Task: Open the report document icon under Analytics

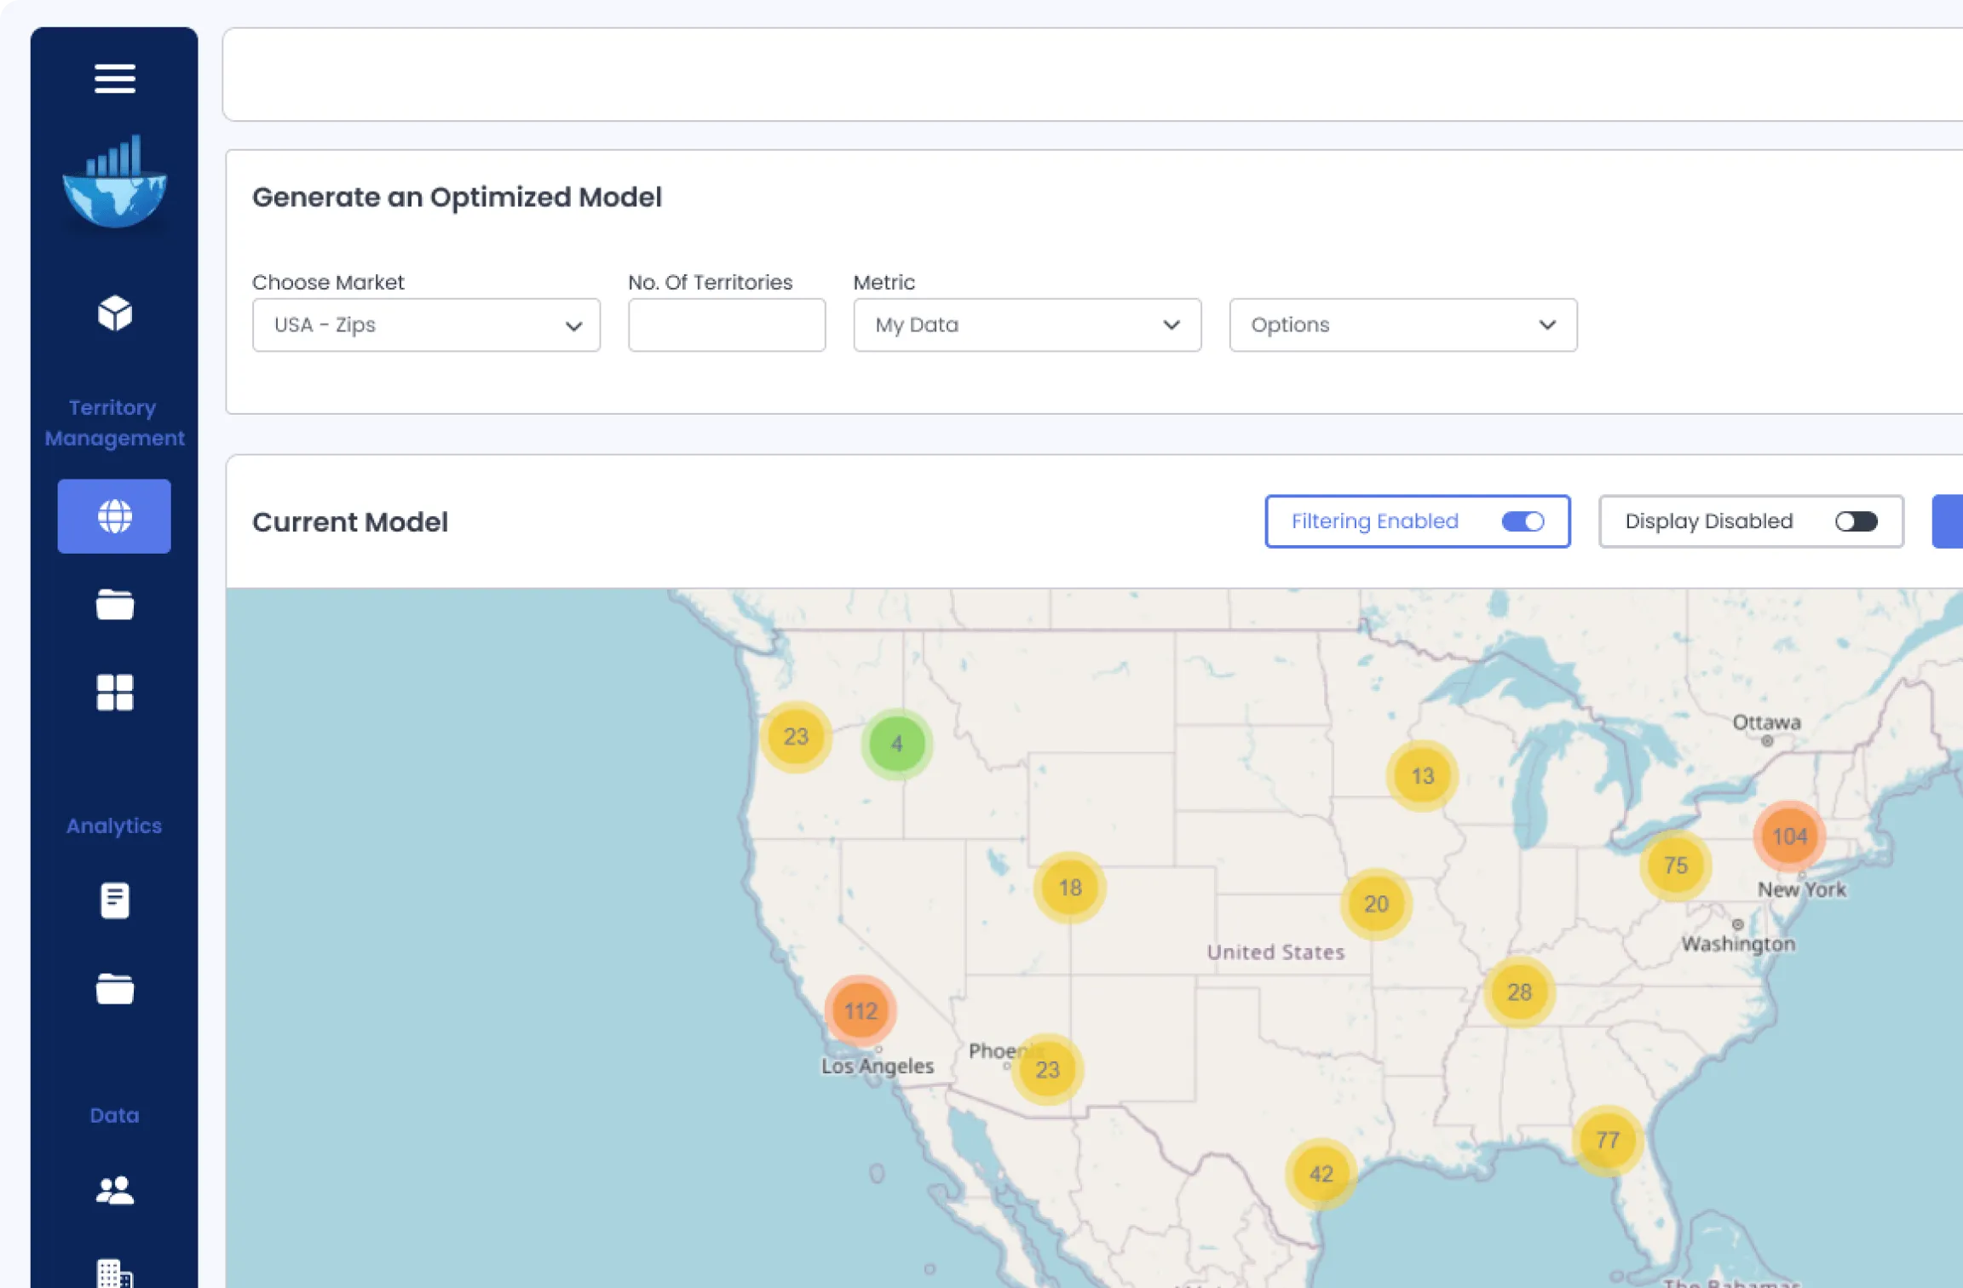Action: pos(113,900)
